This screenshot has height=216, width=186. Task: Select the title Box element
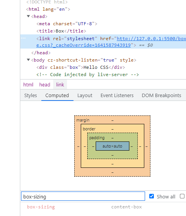pyautogui.click(x=61, y=31)
